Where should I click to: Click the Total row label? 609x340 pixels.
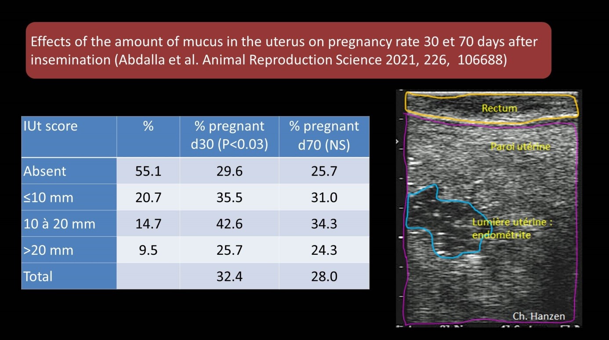coord(37,276)
